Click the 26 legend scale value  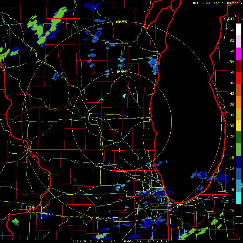232,136
